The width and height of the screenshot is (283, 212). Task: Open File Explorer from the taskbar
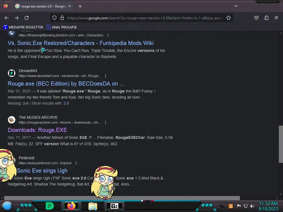coord(93,206)
